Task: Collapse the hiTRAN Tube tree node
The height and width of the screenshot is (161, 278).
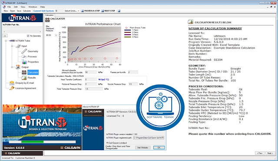Action: pyautogui.click(x=6, y=41)
